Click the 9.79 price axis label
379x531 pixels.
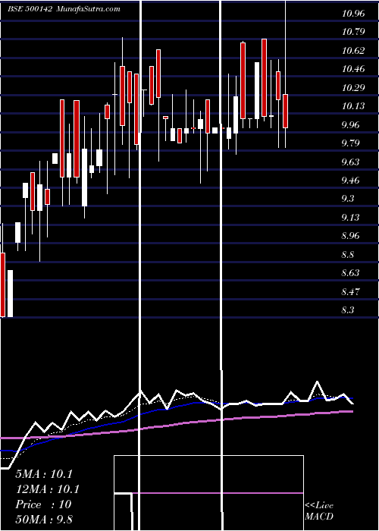350,143
